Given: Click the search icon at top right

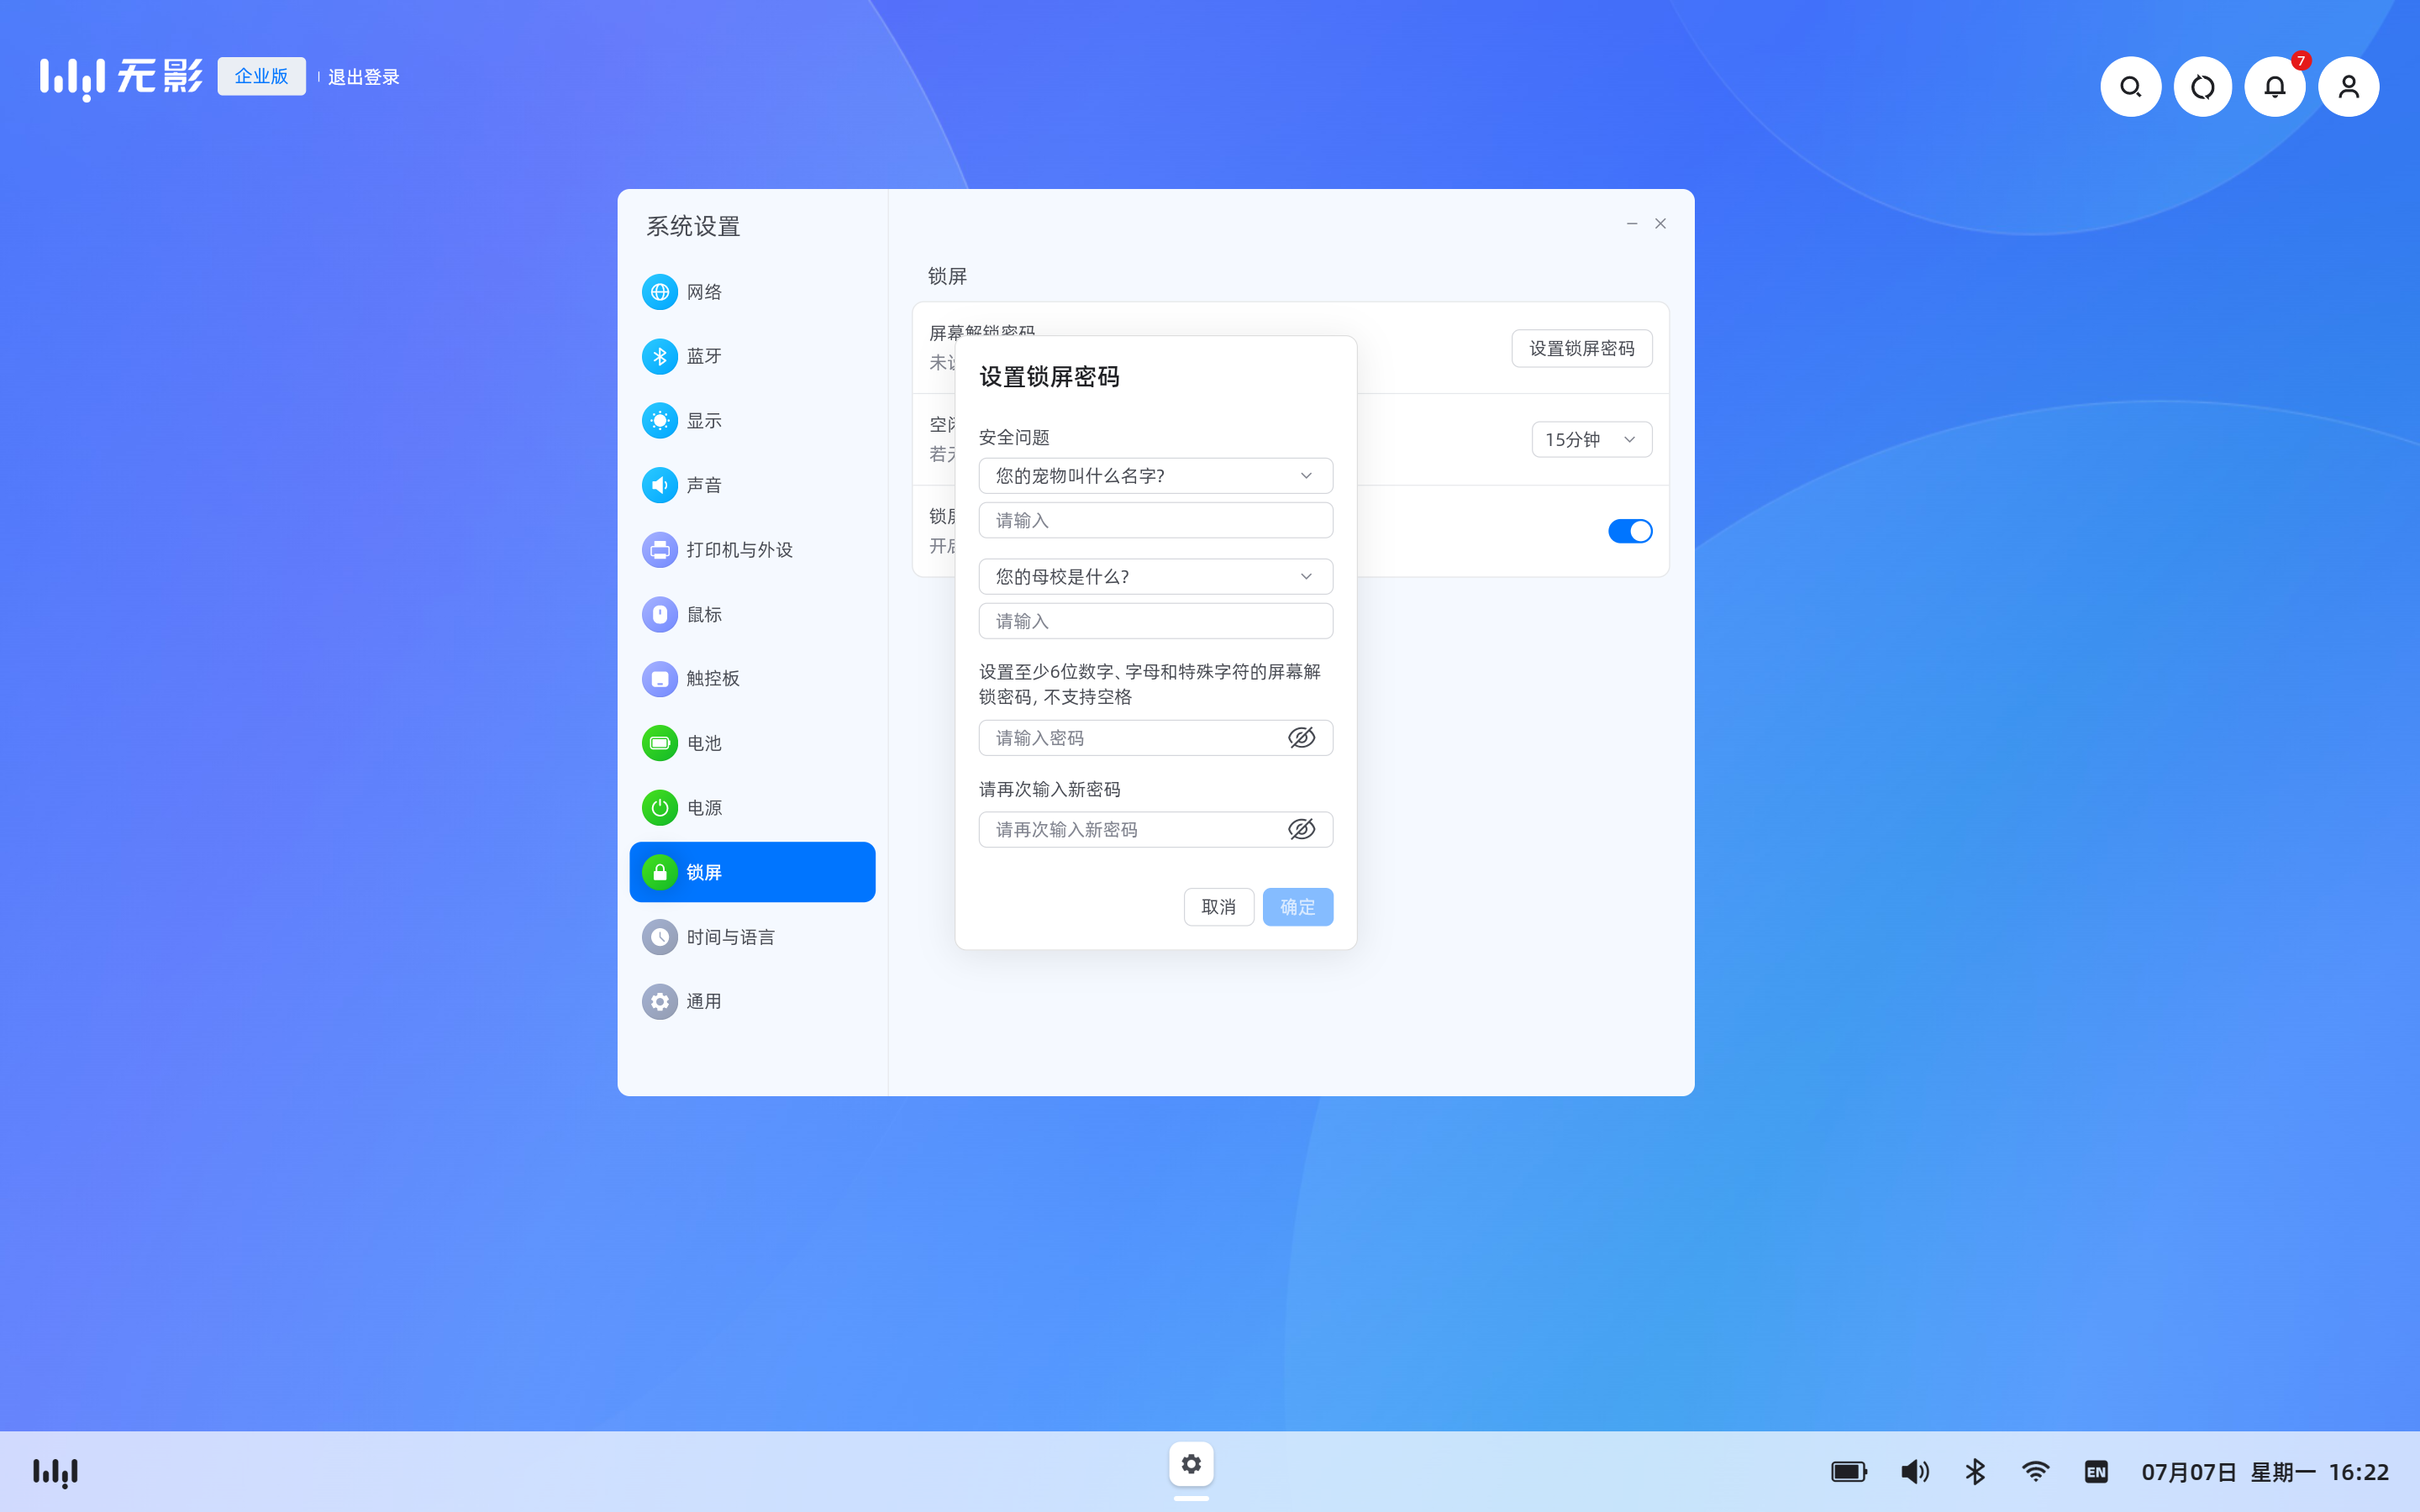Looking at the screenshot, I should [x=2130, y=87].
